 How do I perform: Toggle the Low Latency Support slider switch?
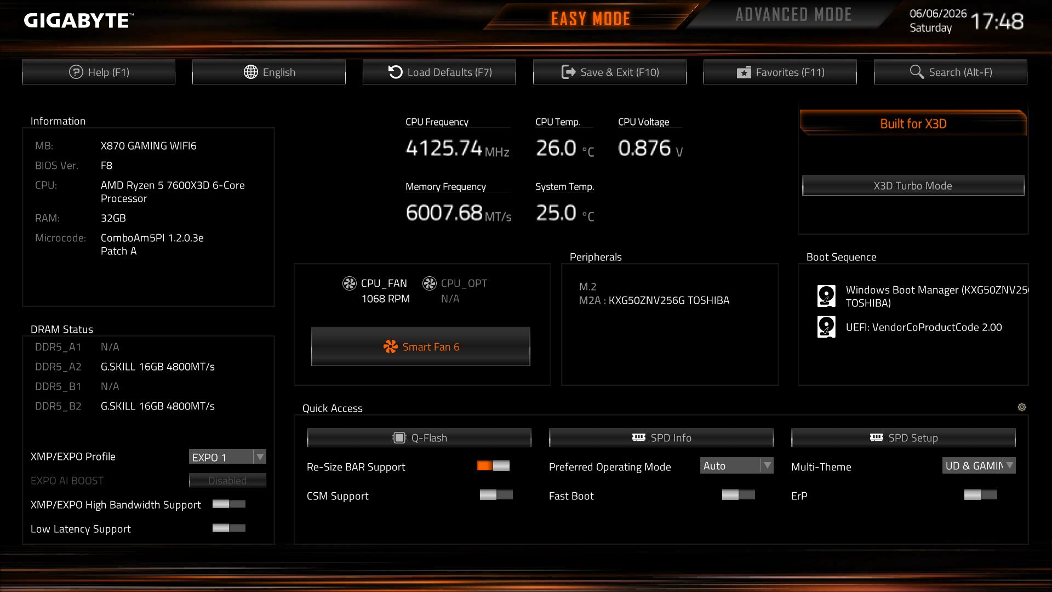point(229,528)
